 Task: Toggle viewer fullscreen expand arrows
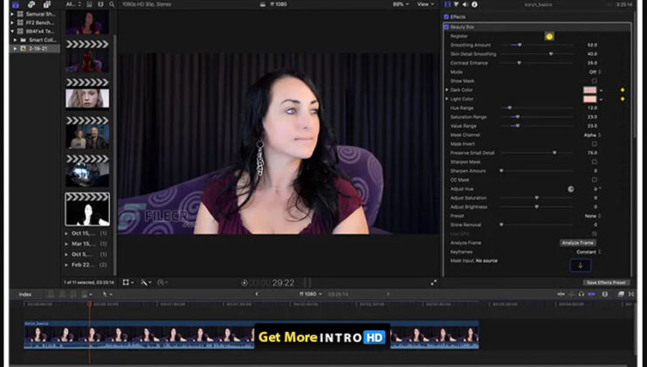[x=434, y=282]
